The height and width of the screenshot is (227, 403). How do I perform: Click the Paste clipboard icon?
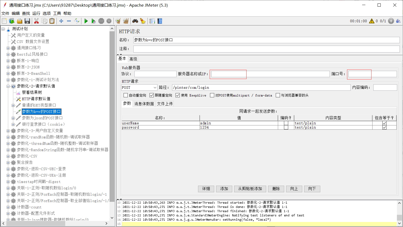click(52, 21)
